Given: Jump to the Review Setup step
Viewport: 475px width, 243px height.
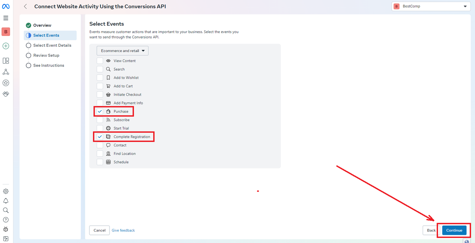Looking at the screenshot, I should 42,55.
